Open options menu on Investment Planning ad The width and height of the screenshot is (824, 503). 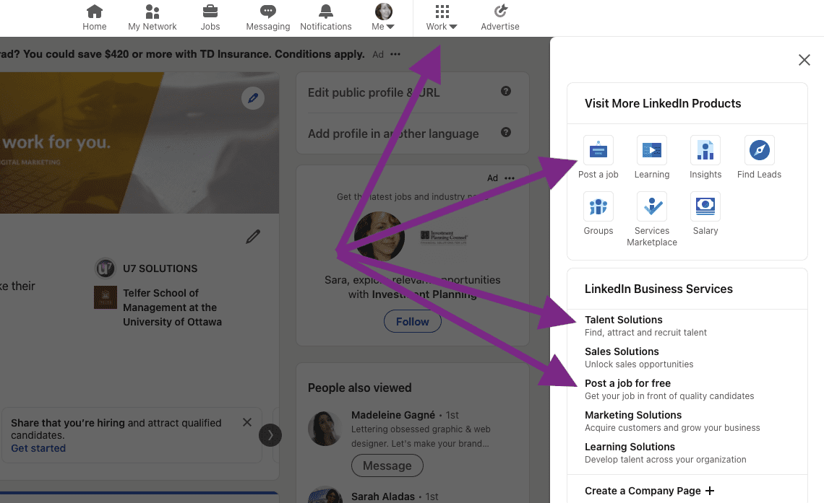[510, 178]
